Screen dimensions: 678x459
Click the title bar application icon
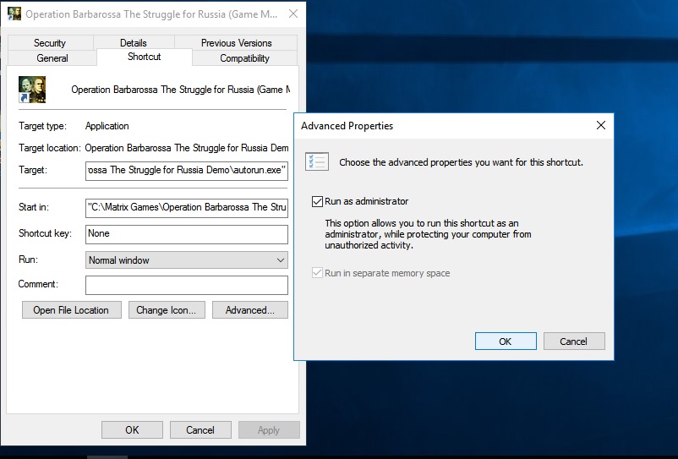(x=14, y=14)
